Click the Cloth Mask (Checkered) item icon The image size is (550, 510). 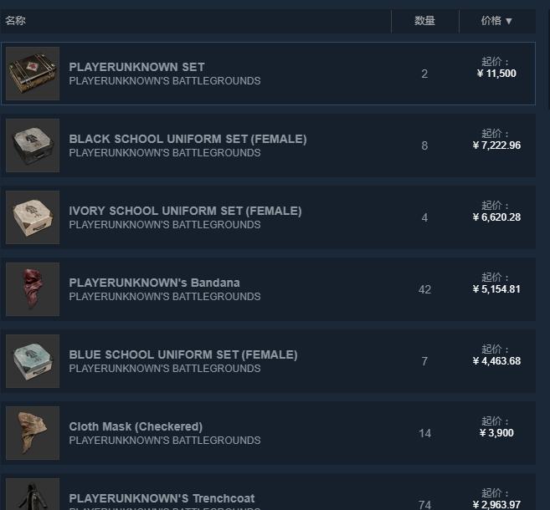[33, 433]
